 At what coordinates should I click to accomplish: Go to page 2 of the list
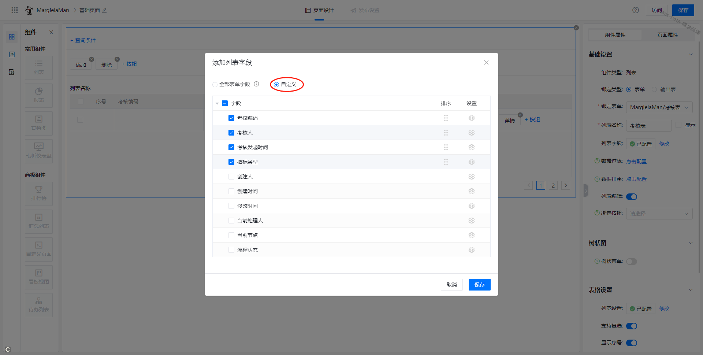pyautogui.click(x=553, y=185)
